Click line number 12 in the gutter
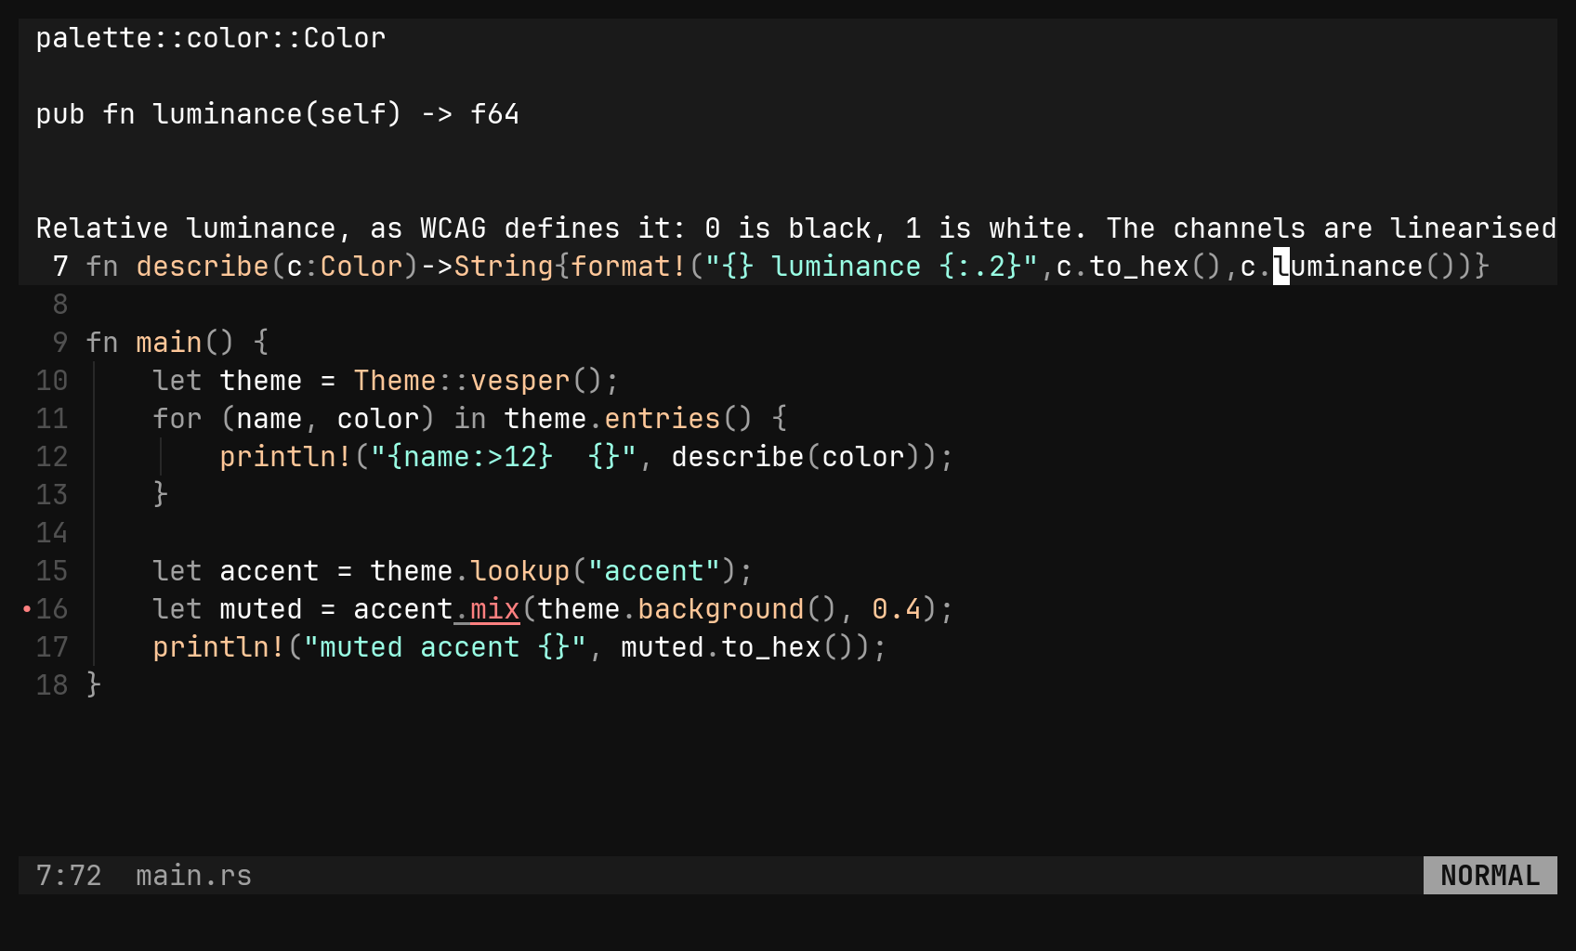This screenshot has width=1576, height=951. (52, 457)
